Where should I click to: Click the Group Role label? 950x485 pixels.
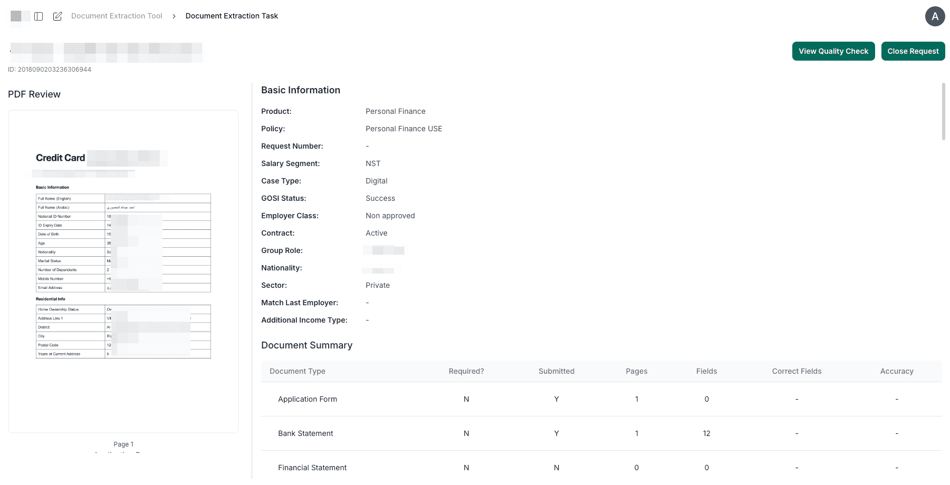click(282, 250)
